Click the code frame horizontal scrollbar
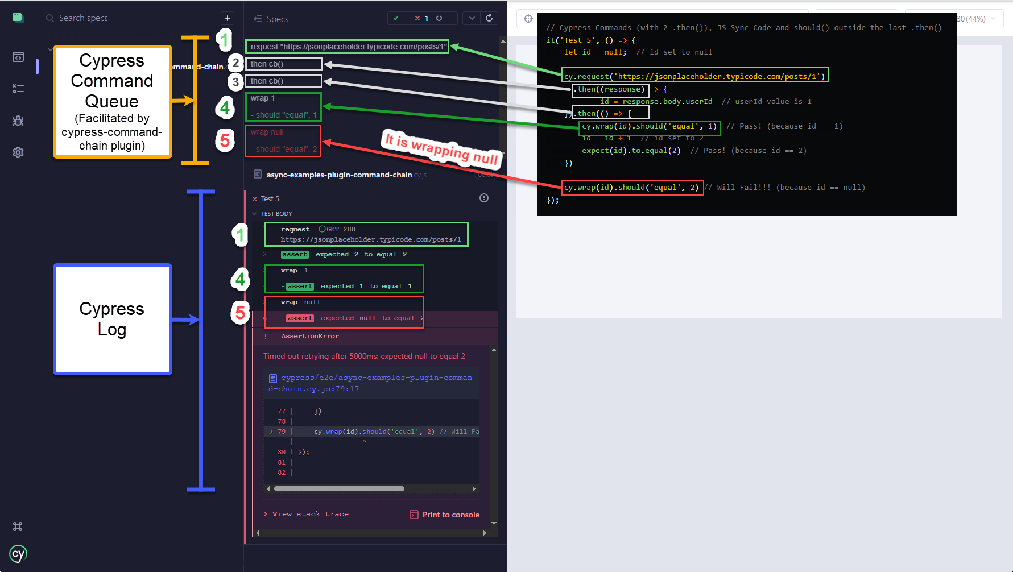This screenshot has width=1013, height=572. click(x=339, y=488)
